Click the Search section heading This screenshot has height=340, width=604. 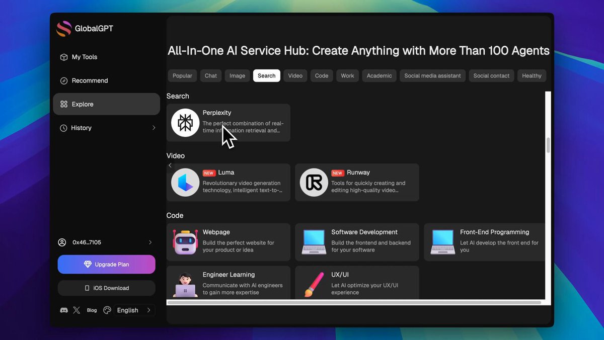(178, 96)
